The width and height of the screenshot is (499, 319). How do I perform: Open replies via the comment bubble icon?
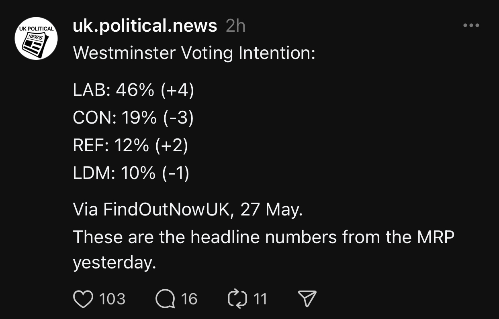(x=165, y=299)
